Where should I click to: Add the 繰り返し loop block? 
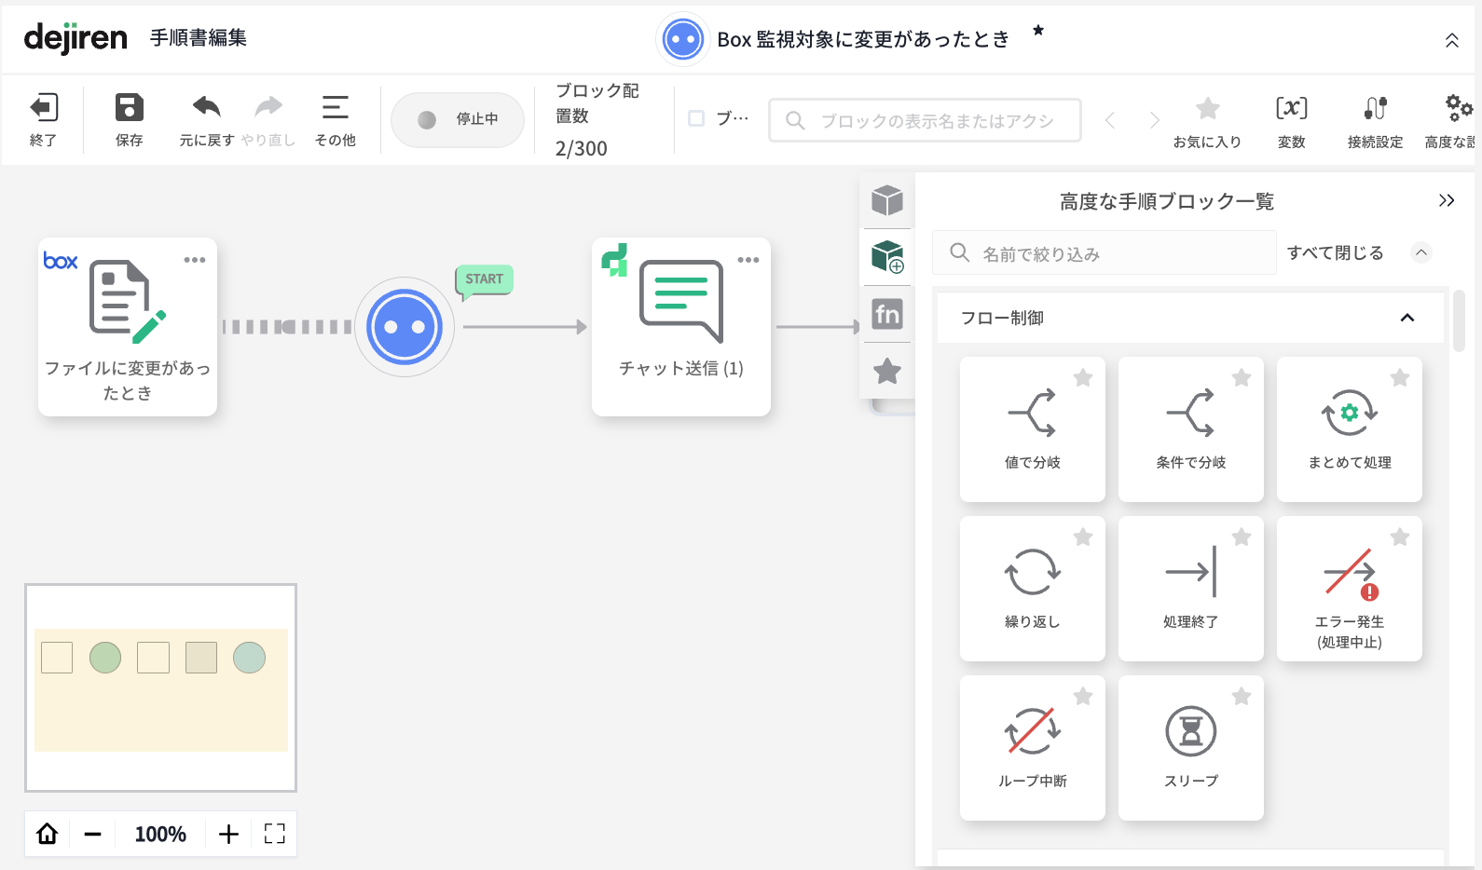tap(1032, 588)
